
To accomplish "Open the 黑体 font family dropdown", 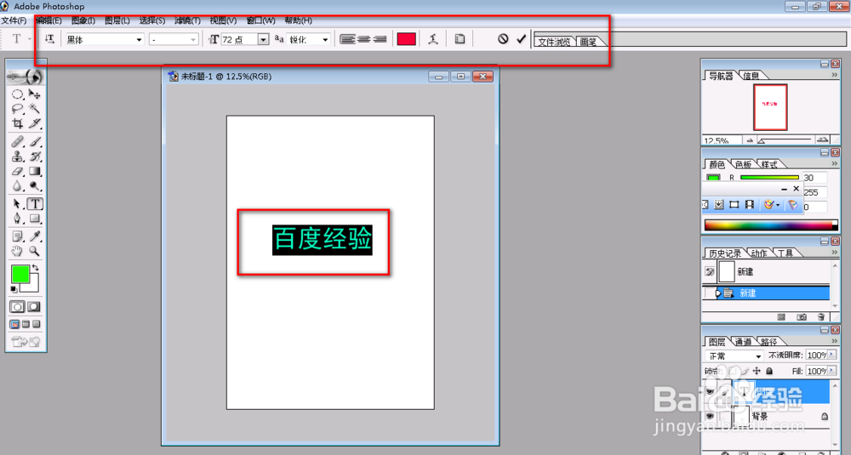I will point(139,40).
